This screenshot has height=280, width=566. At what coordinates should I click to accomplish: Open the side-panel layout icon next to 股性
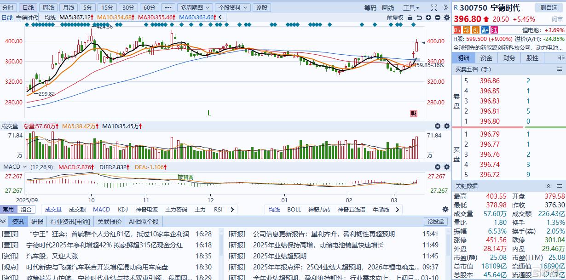tap(561, 58)
